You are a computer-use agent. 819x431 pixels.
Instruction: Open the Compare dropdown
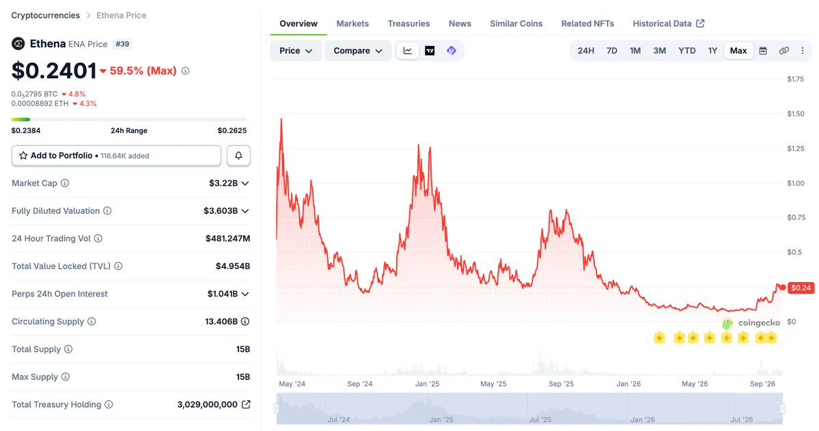coord(358,51)
